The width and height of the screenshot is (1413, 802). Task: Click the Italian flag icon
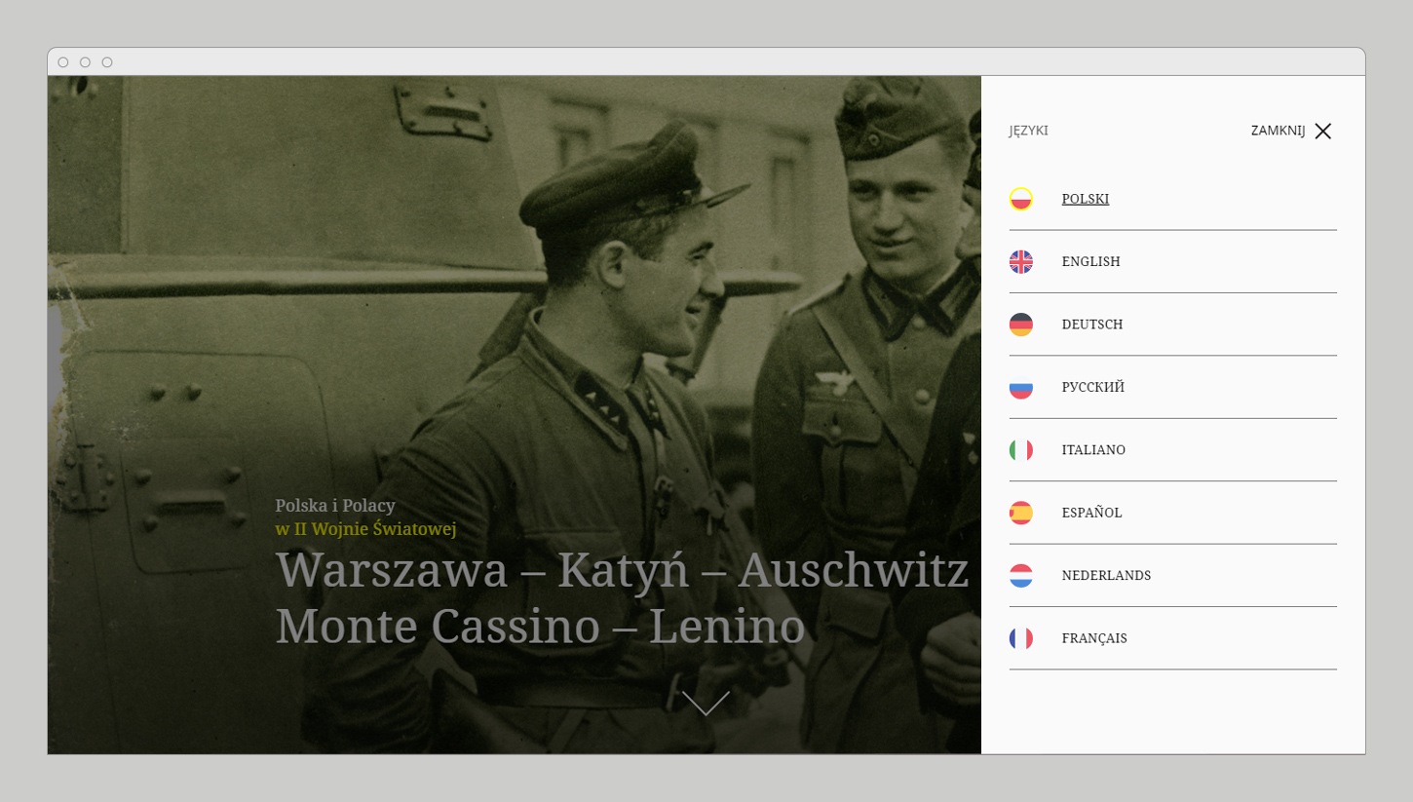click(1020, 450)
